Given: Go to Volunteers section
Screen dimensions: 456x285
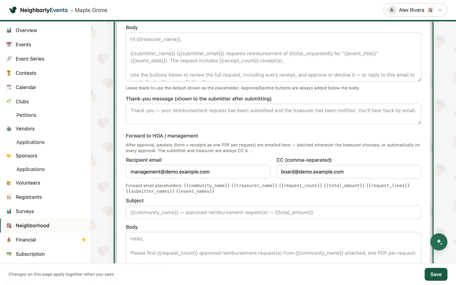Looking at the screenshot, I should [46, 183].
